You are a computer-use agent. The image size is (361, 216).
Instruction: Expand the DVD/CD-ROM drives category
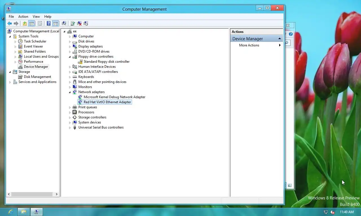(x=70, y=51)
